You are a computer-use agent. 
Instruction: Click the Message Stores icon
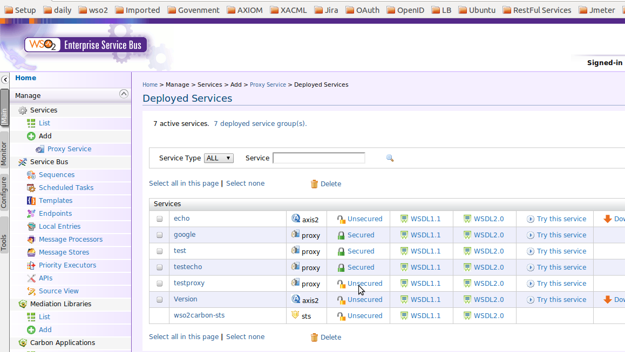click(x=31, y=252)
